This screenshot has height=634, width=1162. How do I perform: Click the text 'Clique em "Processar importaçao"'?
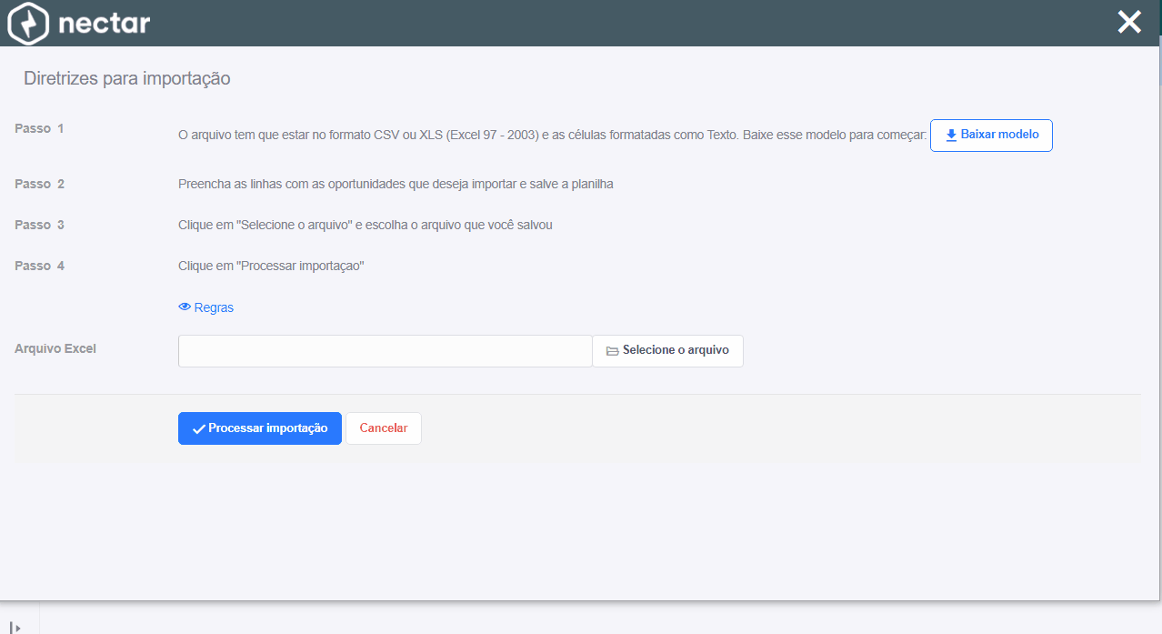pyautogui.click(x=271, y=266)
